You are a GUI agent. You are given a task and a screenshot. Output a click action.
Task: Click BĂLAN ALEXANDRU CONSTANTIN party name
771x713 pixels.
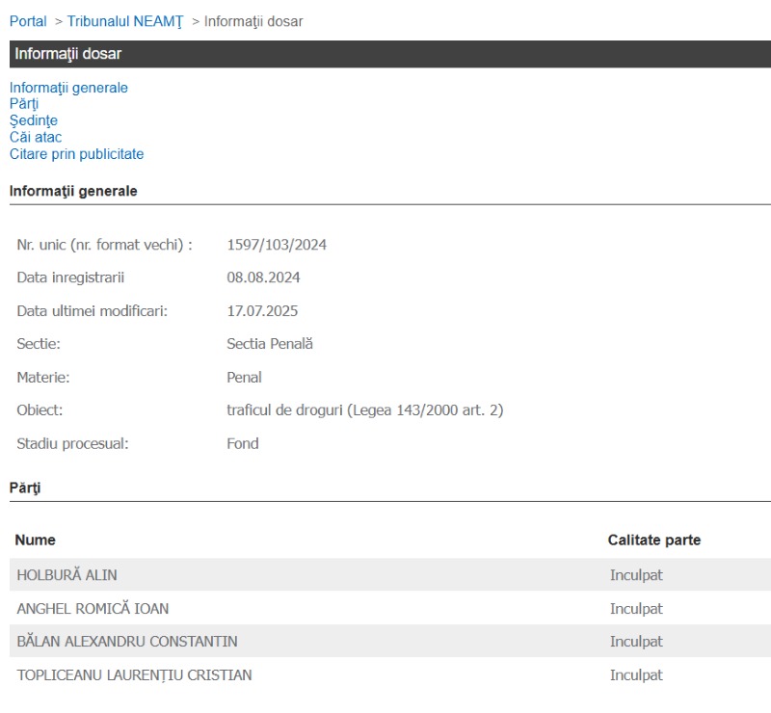pyautogui.click(x=127, y=642)
